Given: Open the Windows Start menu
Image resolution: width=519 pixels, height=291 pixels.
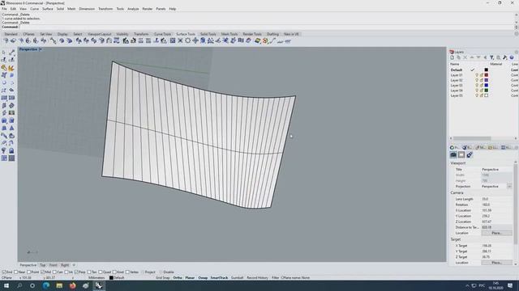Looking at the screenshot, I should pyautogui.click(x=6, y=285).
